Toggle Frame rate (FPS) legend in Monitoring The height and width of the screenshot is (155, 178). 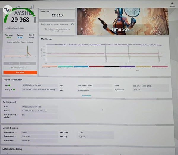coord(50,67)
